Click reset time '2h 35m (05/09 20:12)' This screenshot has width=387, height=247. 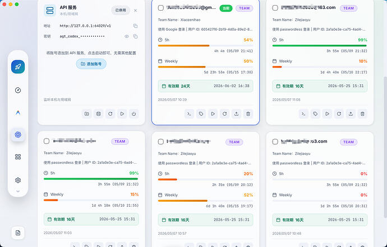point(233,185)
